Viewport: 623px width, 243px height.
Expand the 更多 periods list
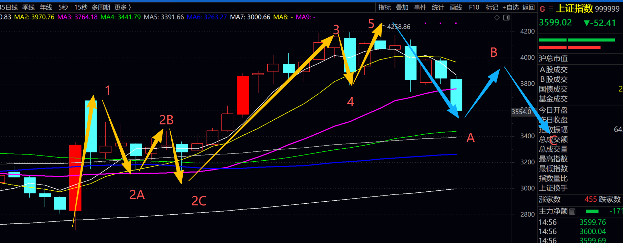coord(123,8)
